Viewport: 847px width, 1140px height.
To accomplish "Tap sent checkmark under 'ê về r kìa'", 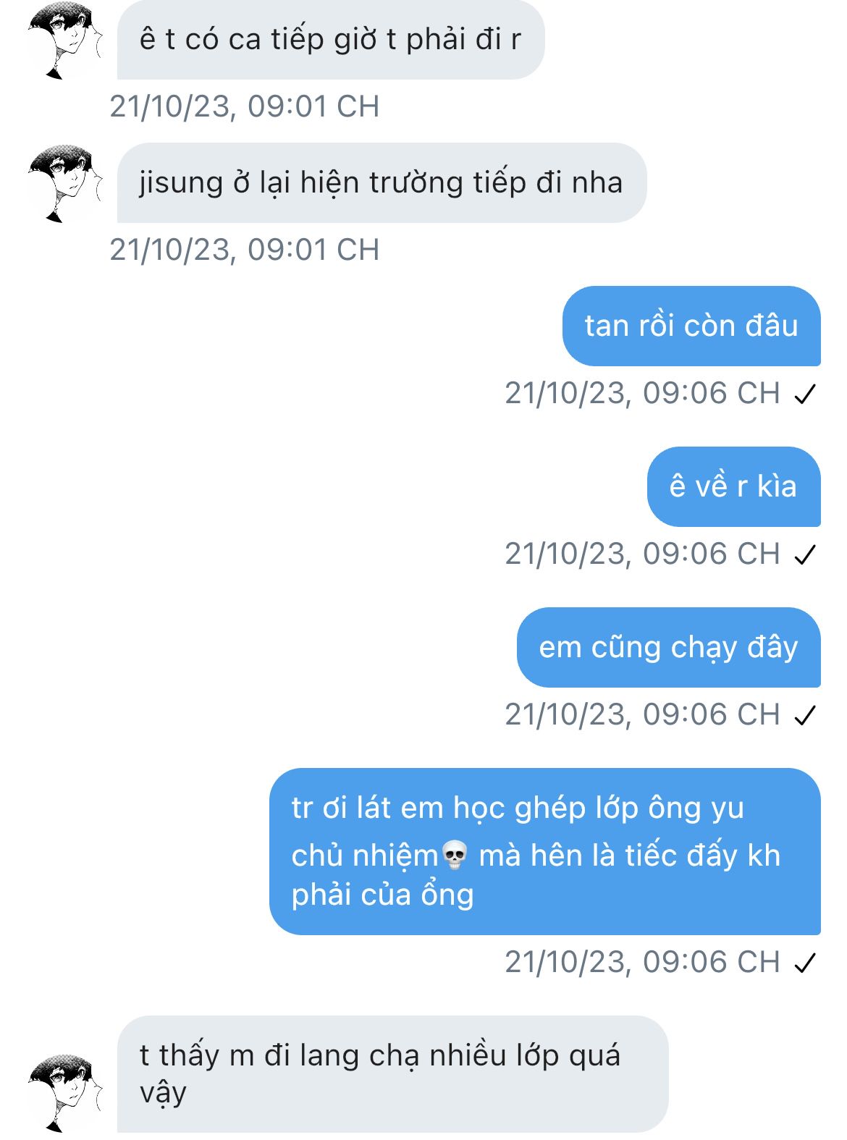I will tap(805, 555).
